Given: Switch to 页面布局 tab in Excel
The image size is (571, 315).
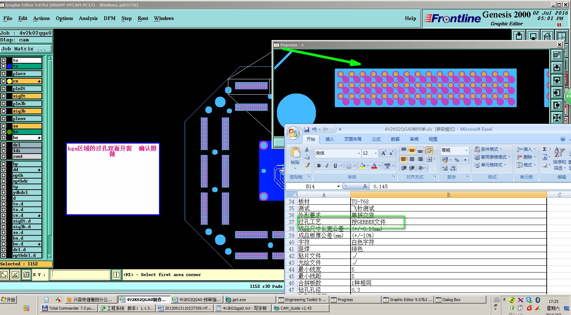Looking at the screenshot, I should [x=353, y=139].
